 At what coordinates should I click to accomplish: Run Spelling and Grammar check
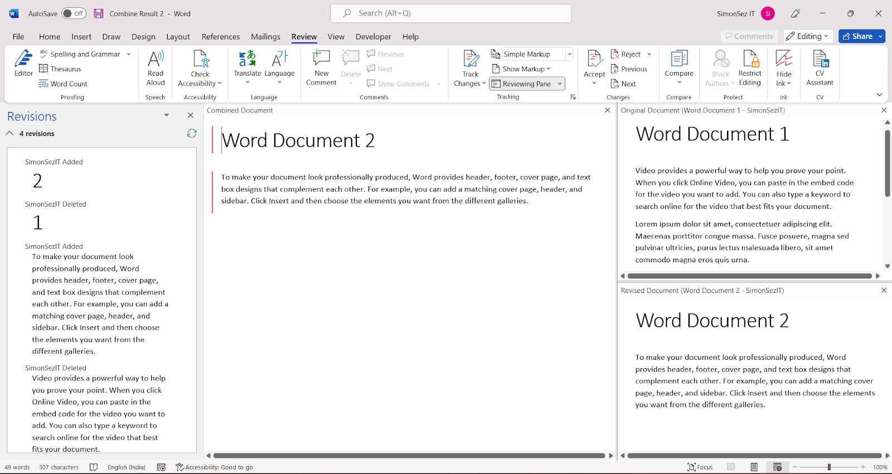click(80, 54)
